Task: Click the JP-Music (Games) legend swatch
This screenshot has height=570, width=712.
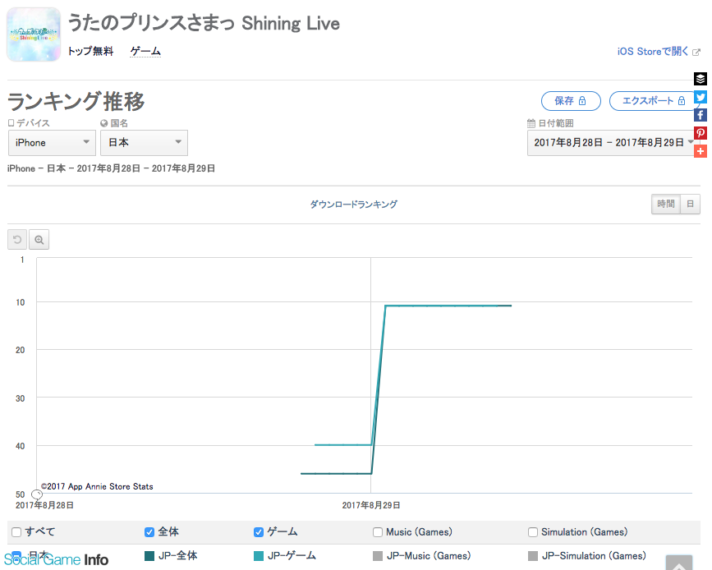Action: [x=377, y=556]
